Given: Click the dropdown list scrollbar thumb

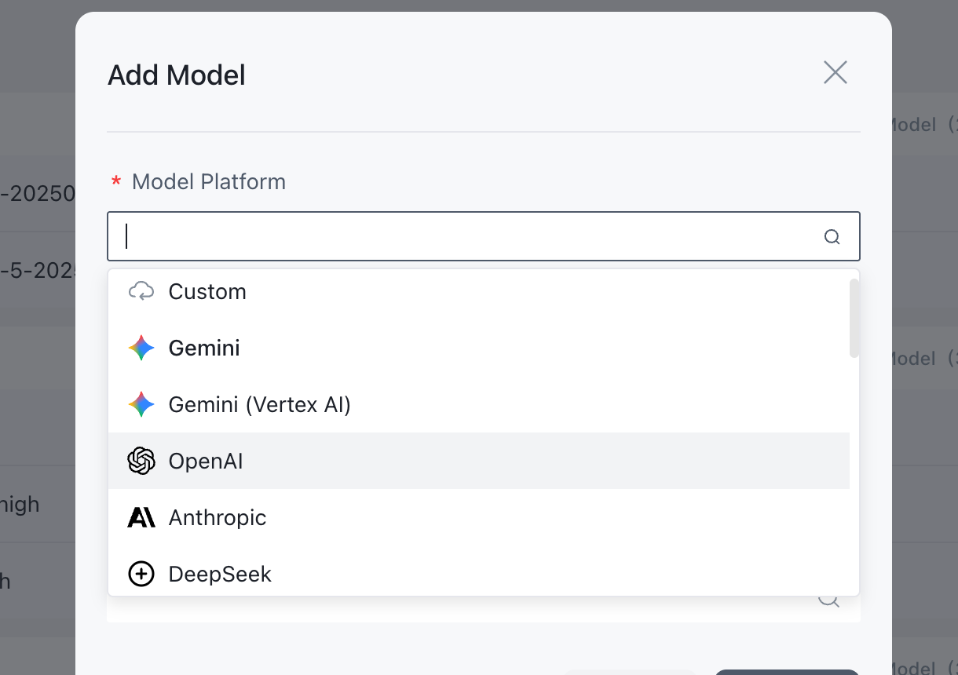Looking at the screenshot, I should [854, 318].
